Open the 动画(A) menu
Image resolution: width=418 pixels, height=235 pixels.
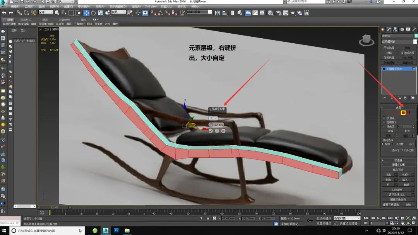(100, 7)
